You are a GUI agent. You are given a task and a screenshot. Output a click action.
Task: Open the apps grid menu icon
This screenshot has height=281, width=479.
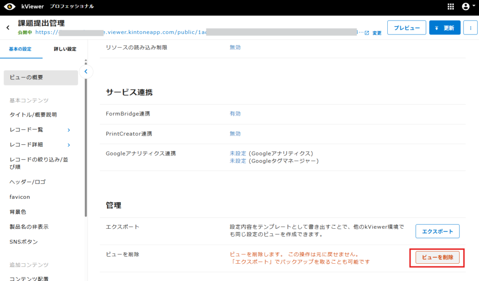(451, 7)
